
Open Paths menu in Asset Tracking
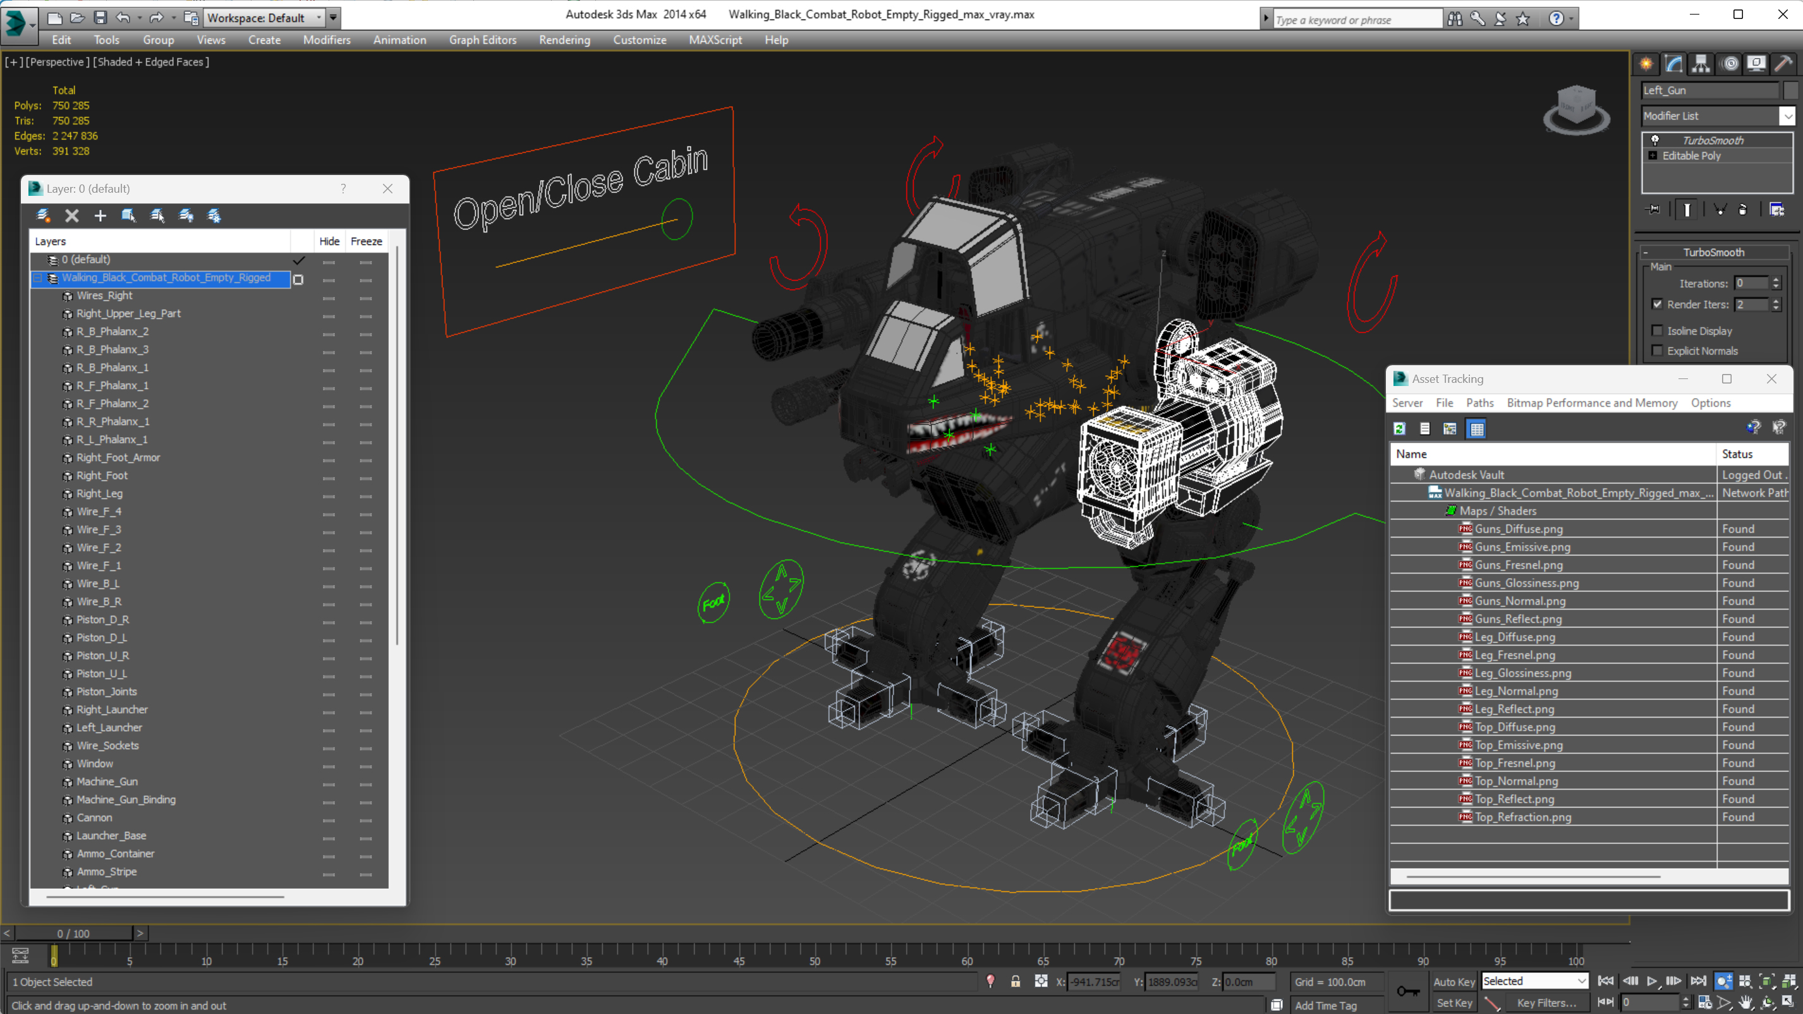tap(1479, 403)
